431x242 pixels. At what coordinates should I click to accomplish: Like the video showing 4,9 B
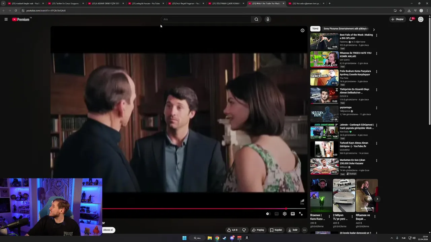point(232,230)
